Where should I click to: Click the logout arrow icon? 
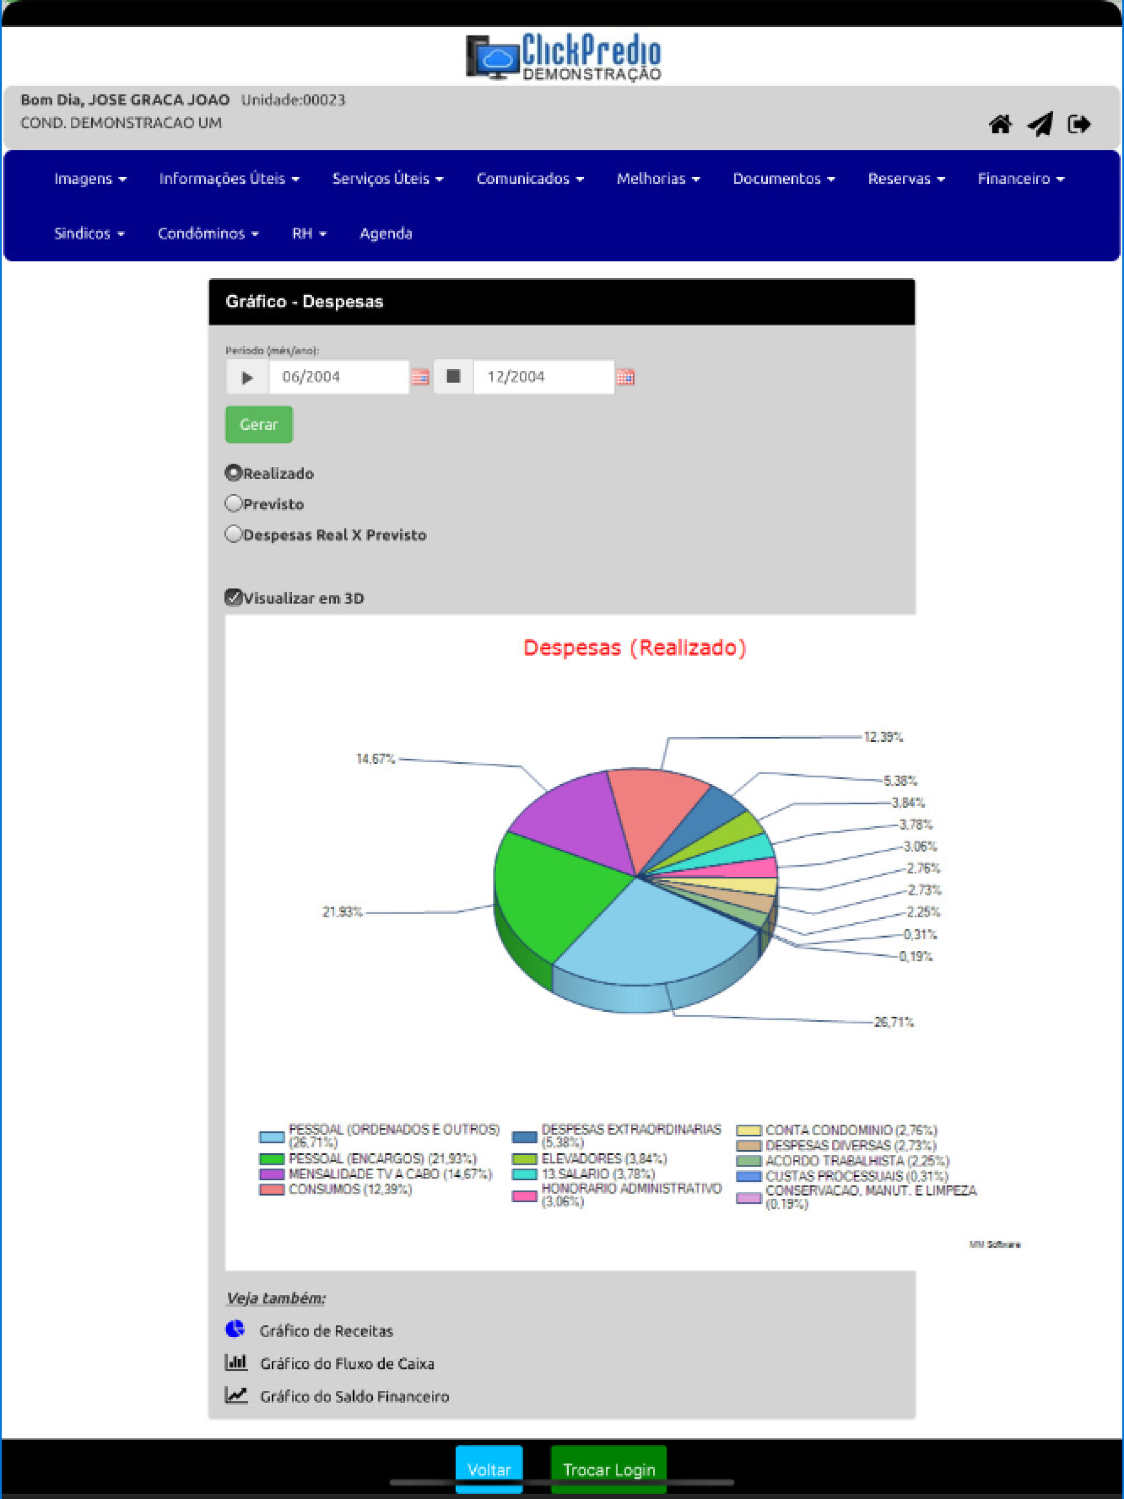click(x=1078, y=124)
